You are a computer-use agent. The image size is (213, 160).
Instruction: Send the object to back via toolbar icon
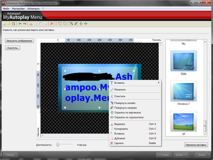pyautogui.click(x=65, y=24)
